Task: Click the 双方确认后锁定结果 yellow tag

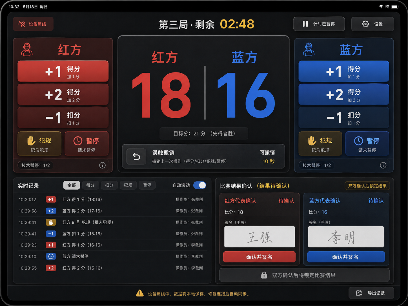Action: [367, 186]
